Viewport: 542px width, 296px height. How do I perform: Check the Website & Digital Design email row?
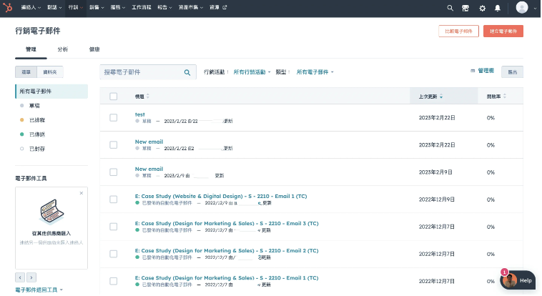click(x=113, y=199)
